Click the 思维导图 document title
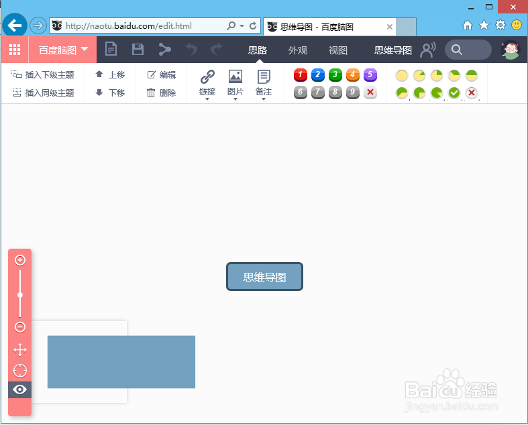528x425 pixels. (393, 50)
